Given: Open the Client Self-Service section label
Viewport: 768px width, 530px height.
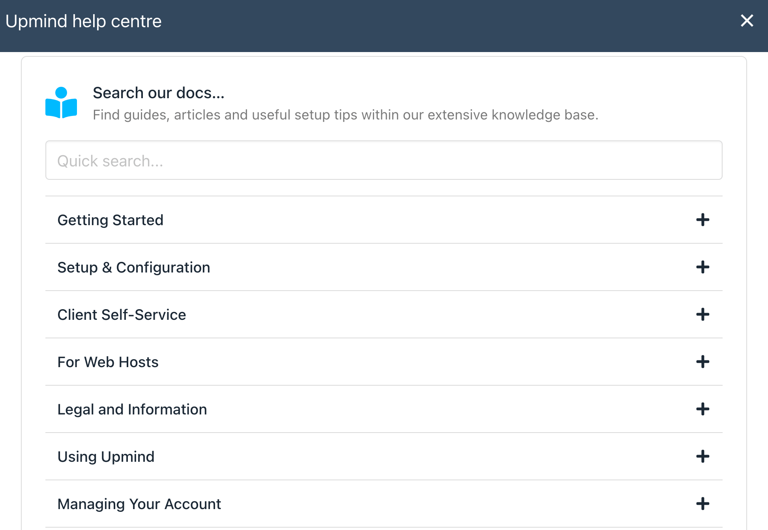Looking at the screenshot, I should click(x=122, y=315).
